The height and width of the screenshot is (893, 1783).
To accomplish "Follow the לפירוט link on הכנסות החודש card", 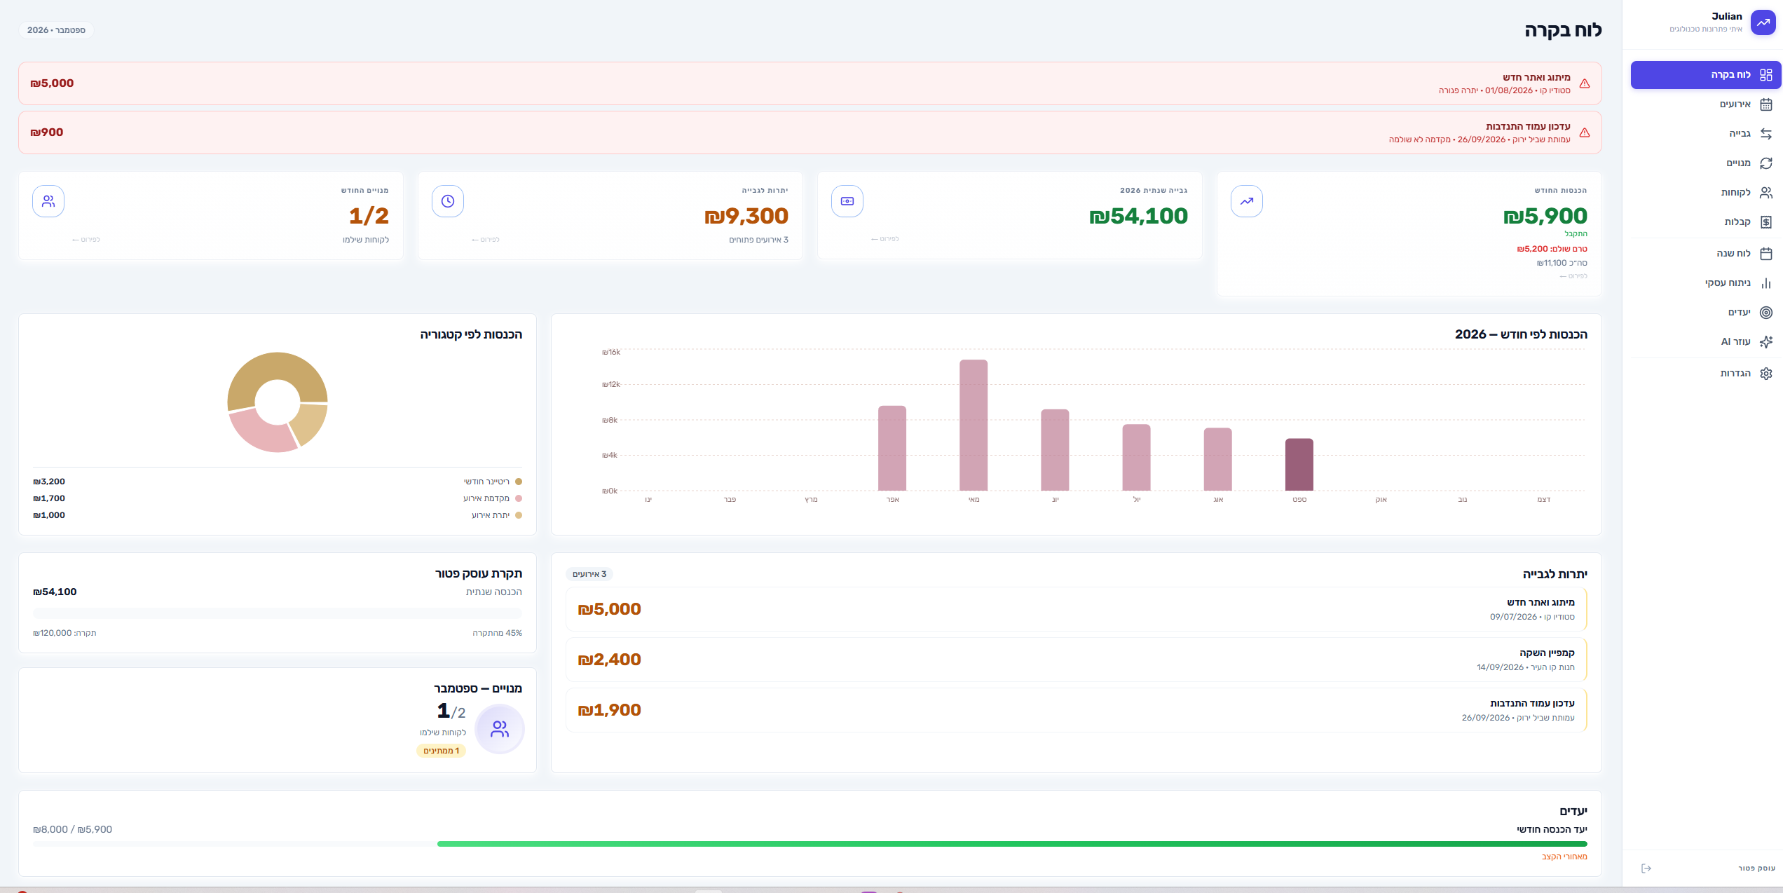I will 1573,276.
